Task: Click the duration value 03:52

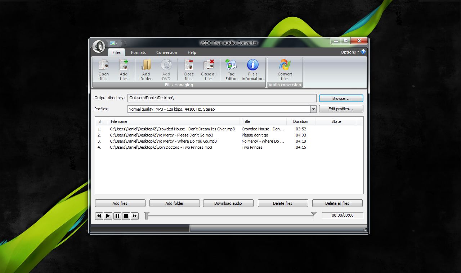Action: [301, 129]
